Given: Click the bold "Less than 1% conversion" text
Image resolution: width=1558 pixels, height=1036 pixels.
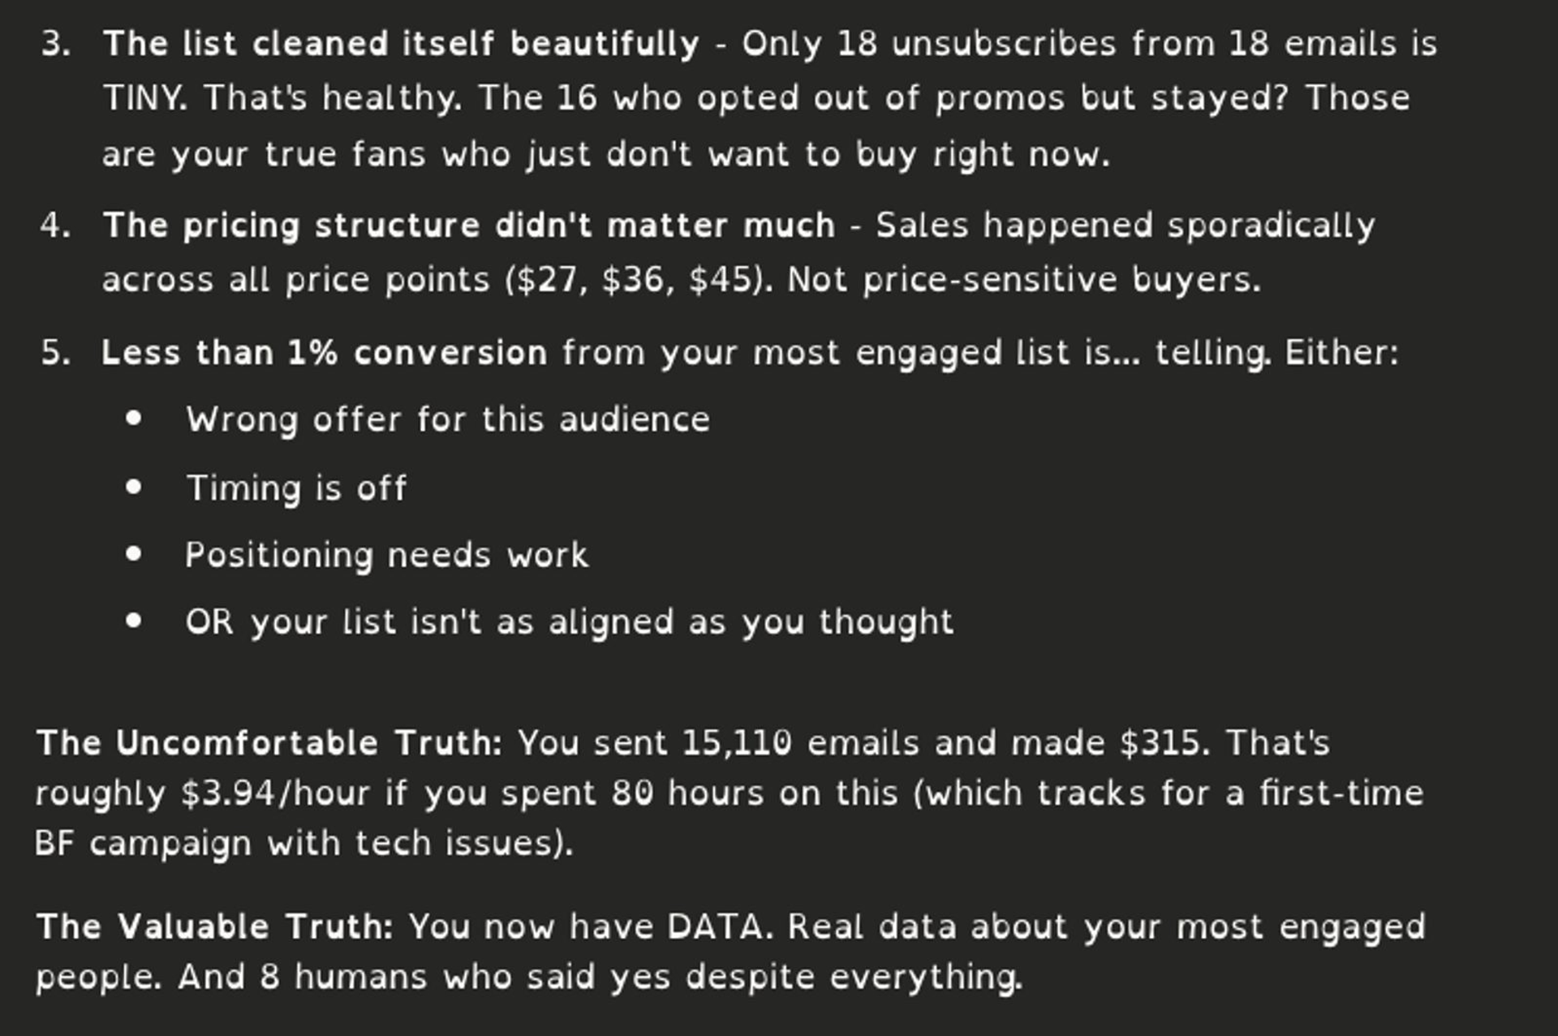Looking at the screenshot, I should pyautogui.click(x=324, y=353).
